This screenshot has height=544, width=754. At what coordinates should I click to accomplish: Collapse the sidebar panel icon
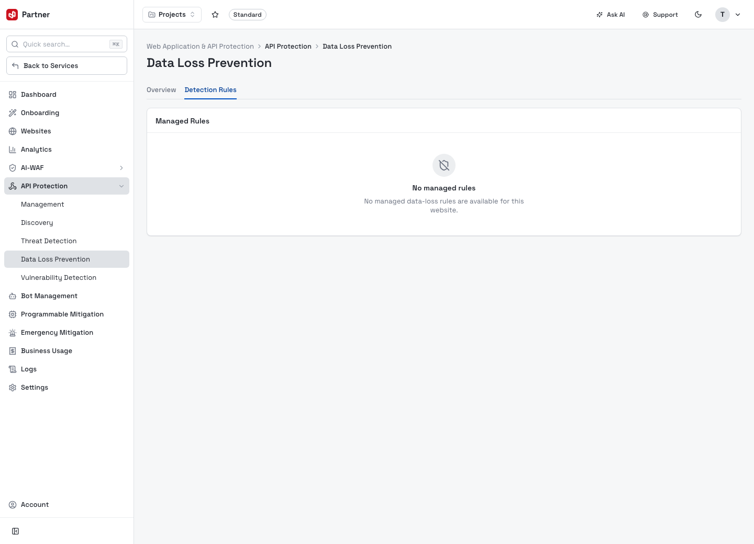pos(16,531)
